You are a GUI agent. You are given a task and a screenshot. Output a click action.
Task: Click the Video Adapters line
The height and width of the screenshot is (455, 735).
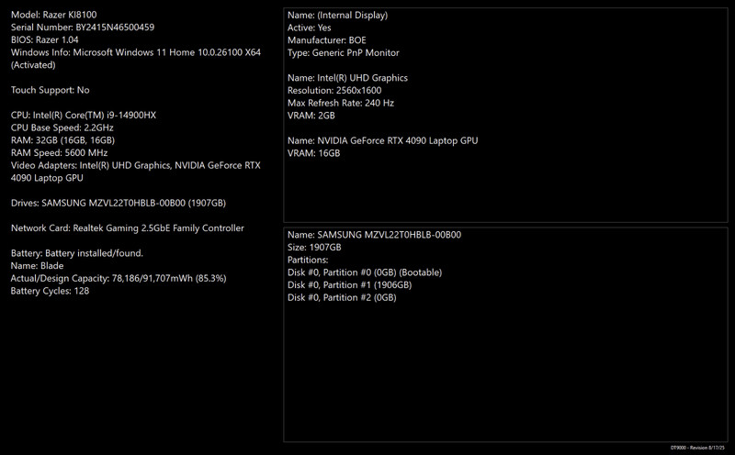(x=136, y=172)
